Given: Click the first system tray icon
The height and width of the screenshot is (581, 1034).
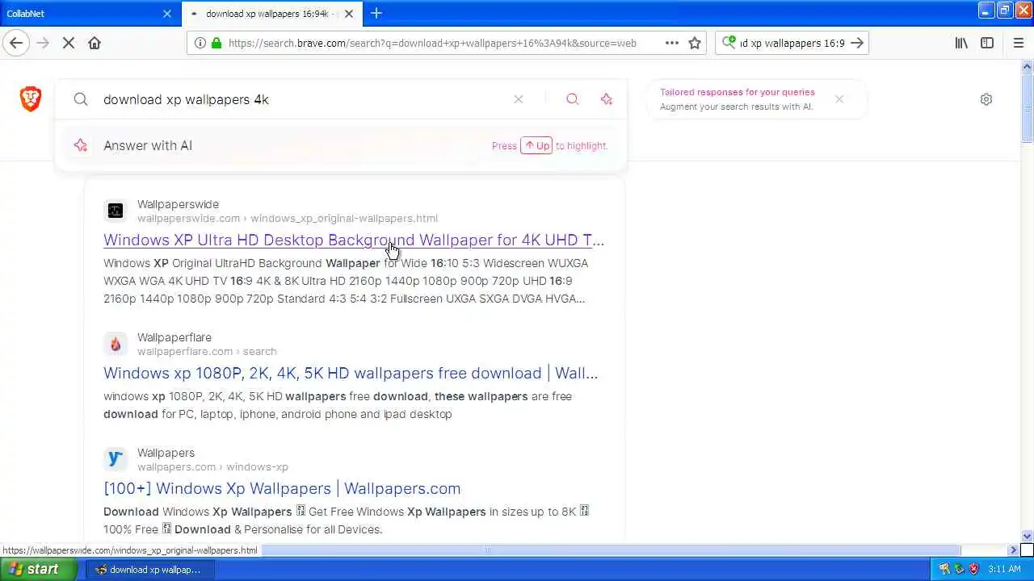Looking at the screenshot, I should coord(944,569).
